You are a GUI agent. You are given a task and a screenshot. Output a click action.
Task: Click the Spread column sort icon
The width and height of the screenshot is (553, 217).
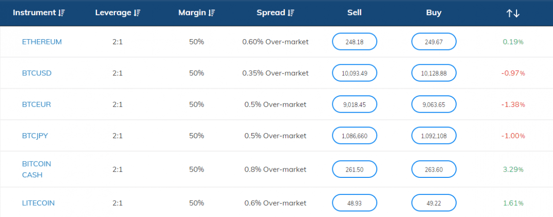[291, 13]
